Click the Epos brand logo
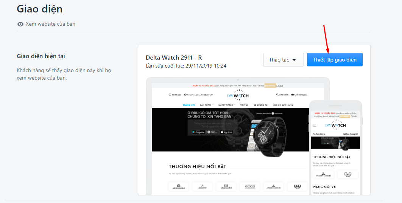The height and width of the screenshot is (203, 402). coord(250,186)
